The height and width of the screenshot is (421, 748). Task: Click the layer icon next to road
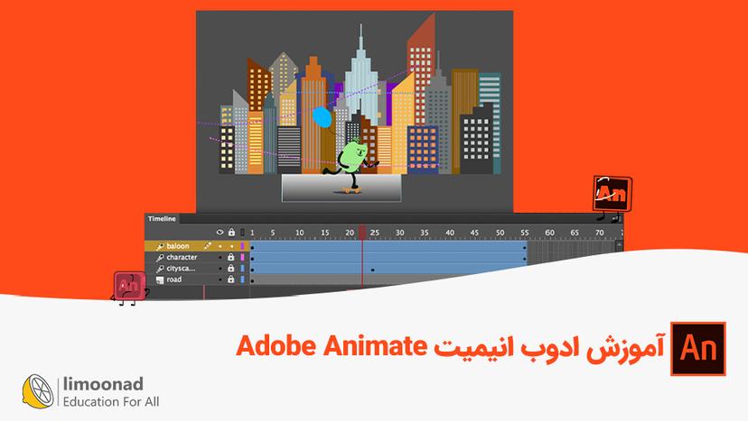(160, 280)
